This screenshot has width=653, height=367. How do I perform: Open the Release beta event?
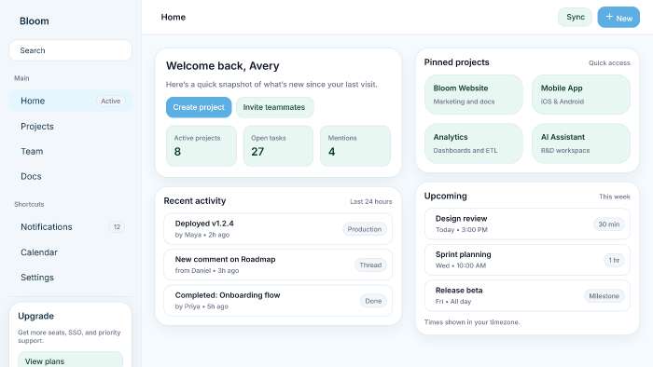pyautogui.click(x=527, y=296)
